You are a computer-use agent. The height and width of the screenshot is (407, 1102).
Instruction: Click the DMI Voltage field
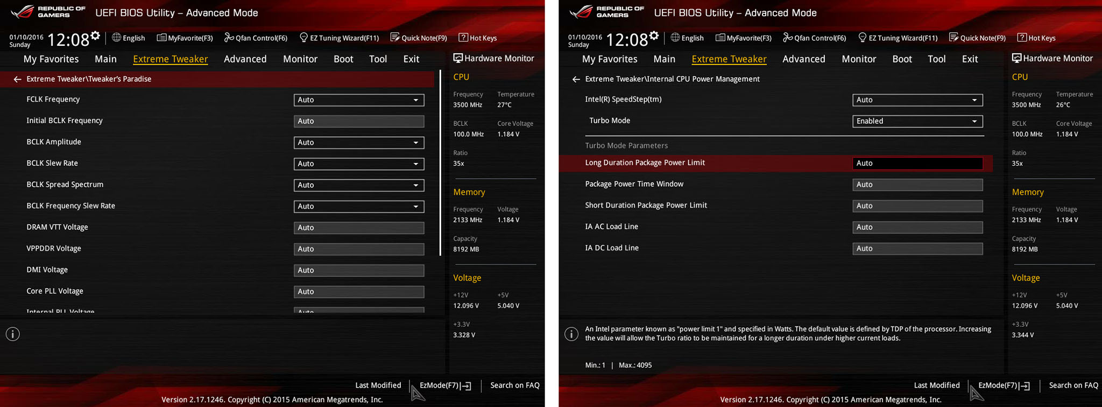[x=359, y=270]
